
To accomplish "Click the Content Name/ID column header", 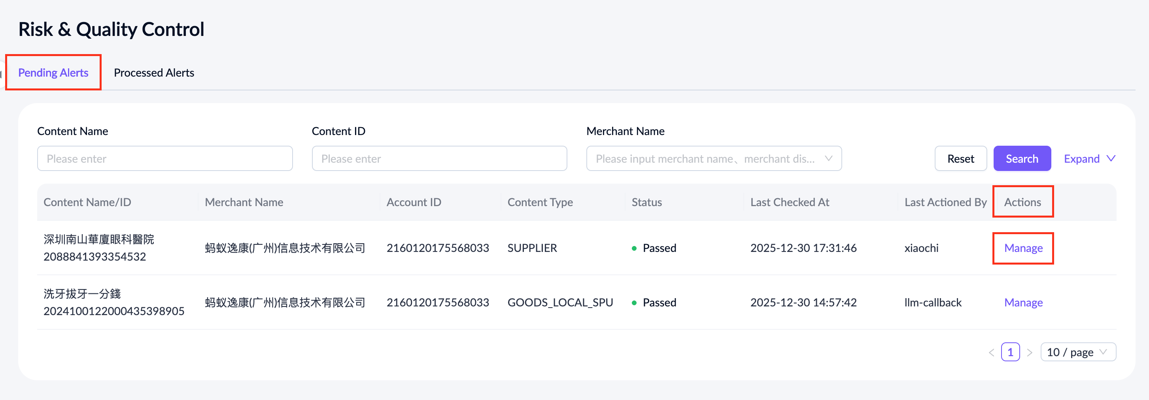I will 87,202.
